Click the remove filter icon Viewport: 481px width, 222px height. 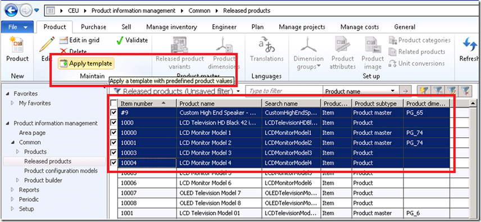pos(465,90)
